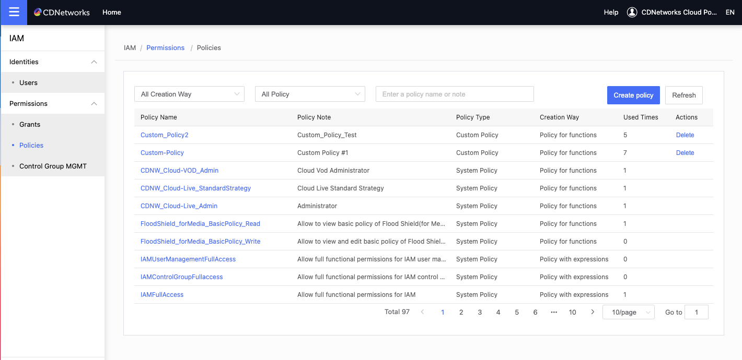Switch language using the EN option
The width and height of the screenshot is (742, 360).
[x=729, y=12]
